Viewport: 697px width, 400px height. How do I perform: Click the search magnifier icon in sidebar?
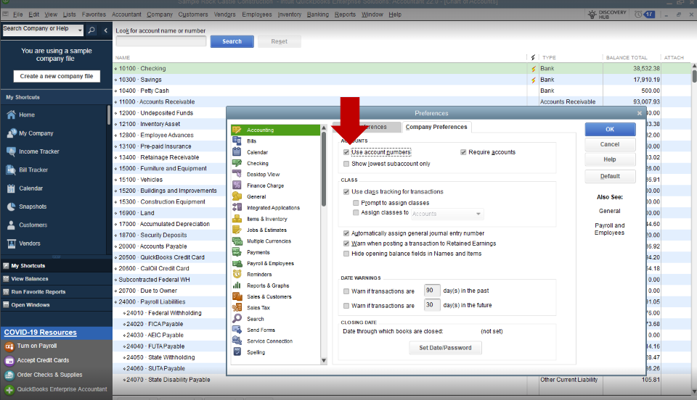[91, 30]
